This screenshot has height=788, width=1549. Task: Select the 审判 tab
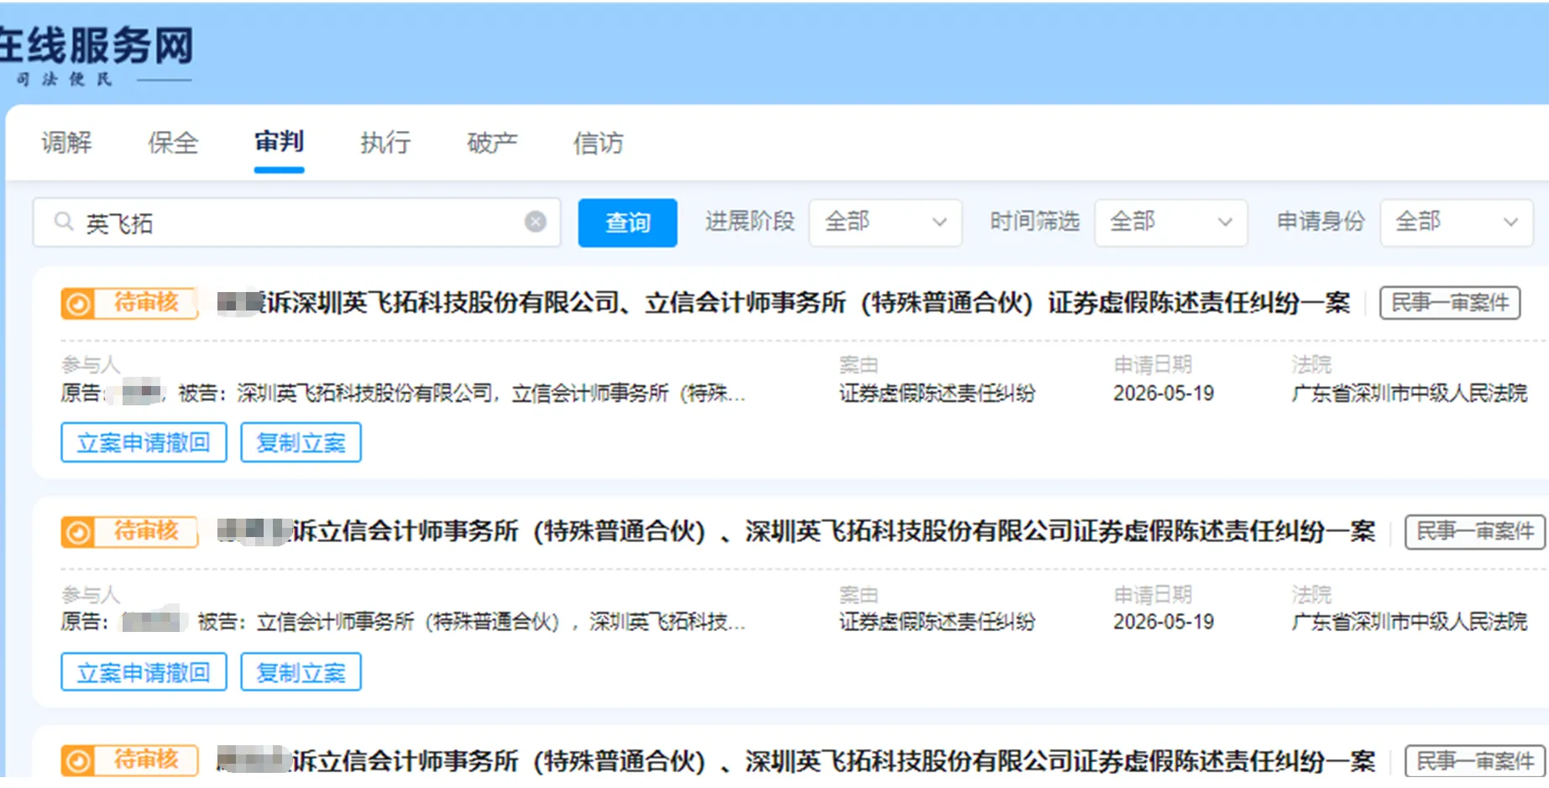(x=279, y=141)
